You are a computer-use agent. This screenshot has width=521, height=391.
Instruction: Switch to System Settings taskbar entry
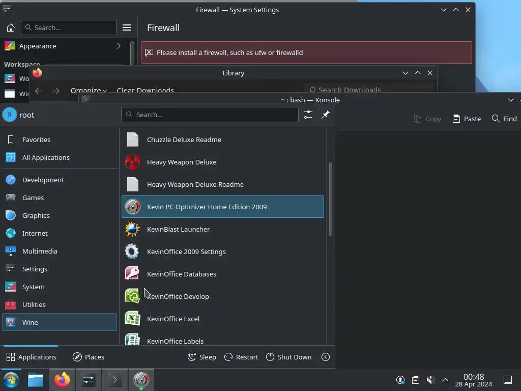[89, 380]
